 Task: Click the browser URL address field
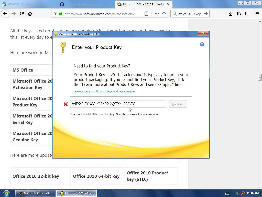[100, 14]
